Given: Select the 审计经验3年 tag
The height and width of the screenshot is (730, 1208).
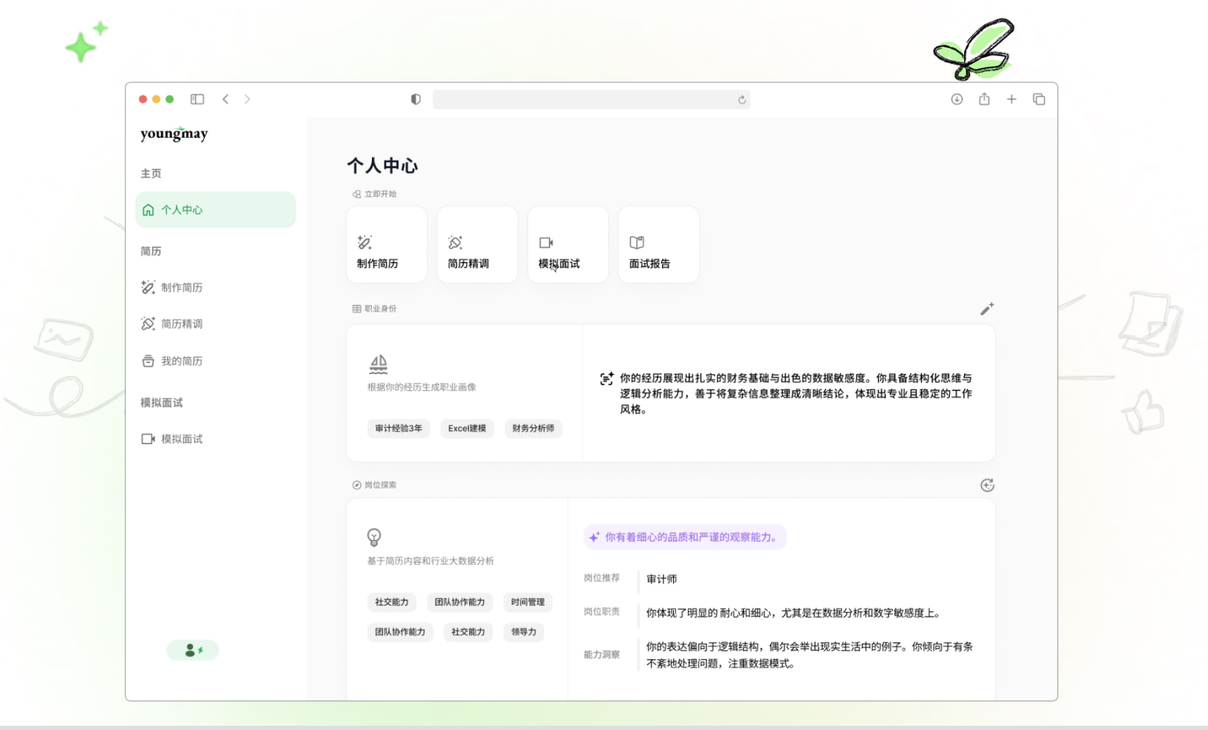Looking at the screenshot, I should (398, 429).
